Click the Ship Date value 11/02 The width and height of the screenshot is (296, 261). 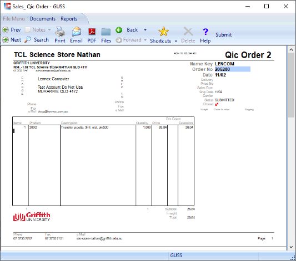point(219,92)
